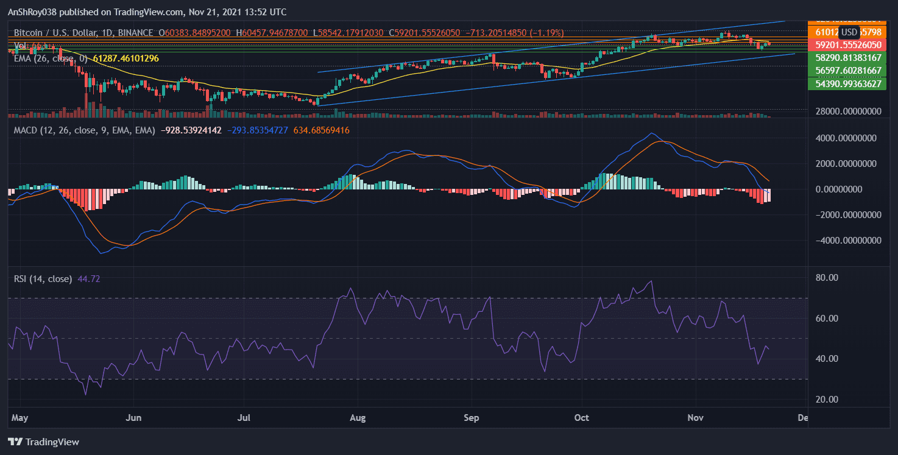
Task: Click the Aug label on time axis
Action: [x=358, y=418]
